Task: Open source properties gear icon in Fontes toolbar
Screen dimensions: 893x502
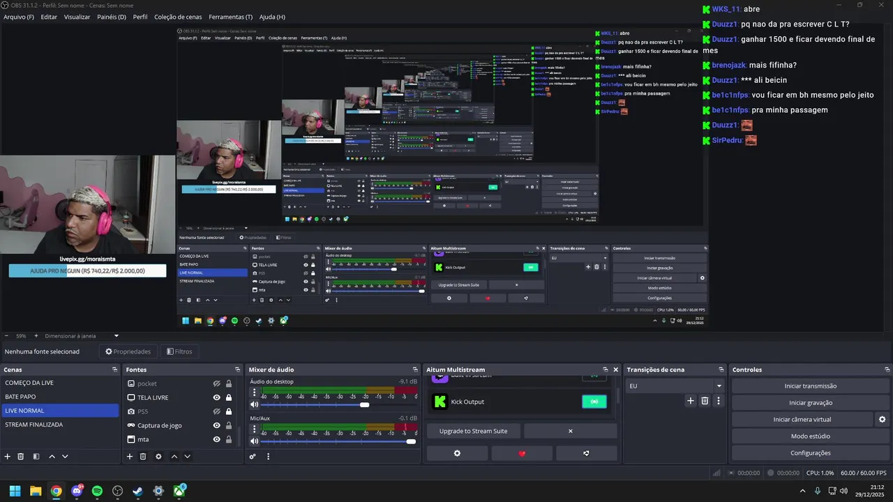Action: [x=158, y=457]
